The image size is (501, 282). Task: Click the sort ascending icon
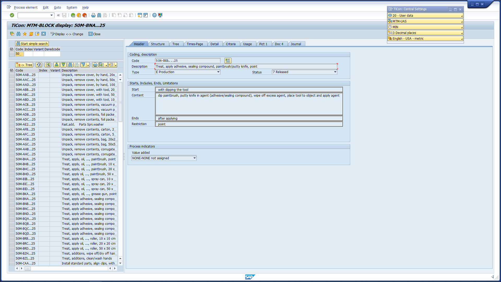[57, 65]
